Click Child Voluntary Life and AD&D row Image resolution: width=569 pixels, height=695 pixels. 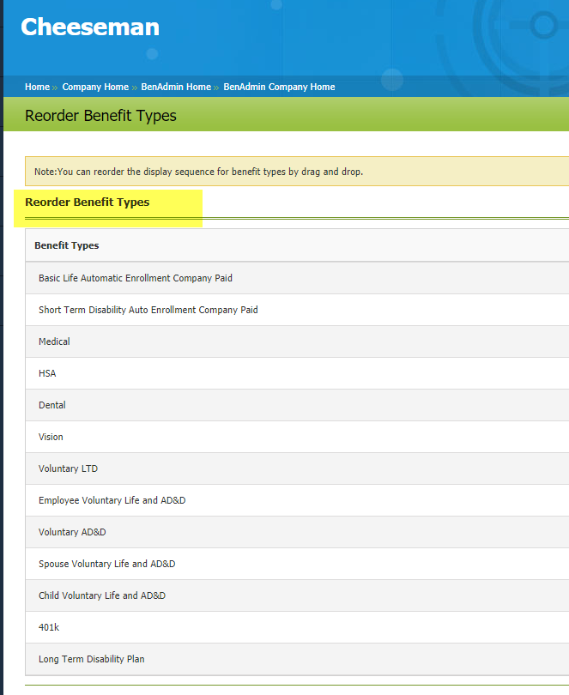[102, 595]
